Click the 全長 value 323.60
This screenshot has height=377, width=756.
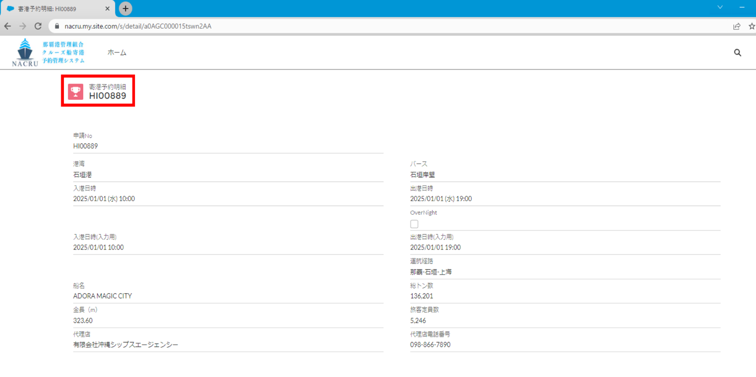83,321
